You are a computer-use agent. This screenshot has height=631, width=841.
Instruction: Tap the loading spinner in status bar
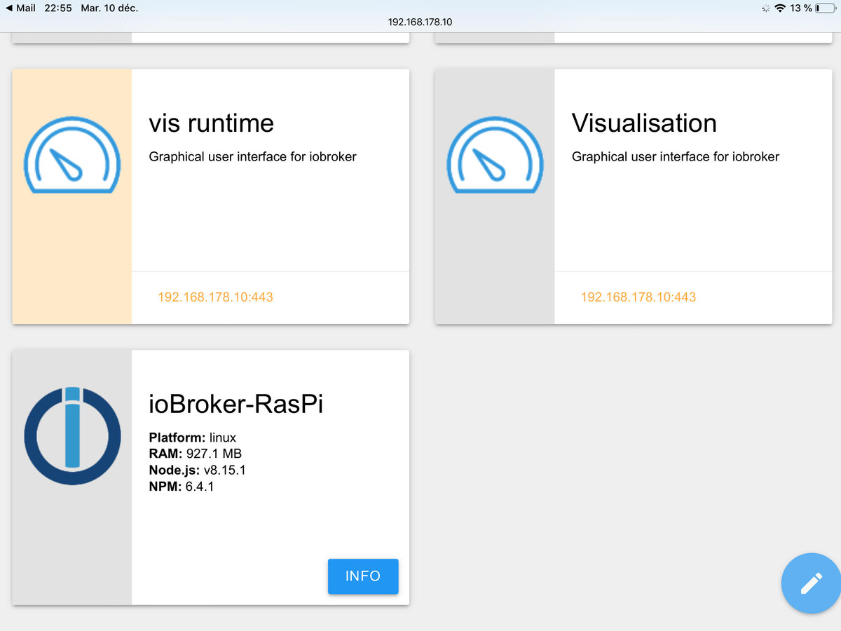tap(765, 8)
